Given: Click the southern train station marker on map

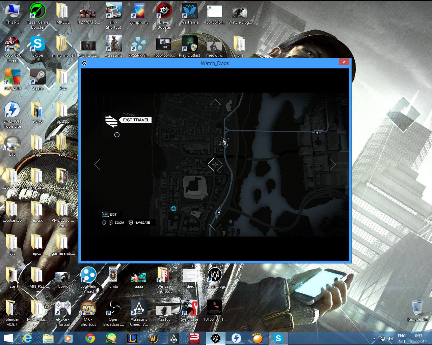Looking at the screenshot, I should [219, 212].
